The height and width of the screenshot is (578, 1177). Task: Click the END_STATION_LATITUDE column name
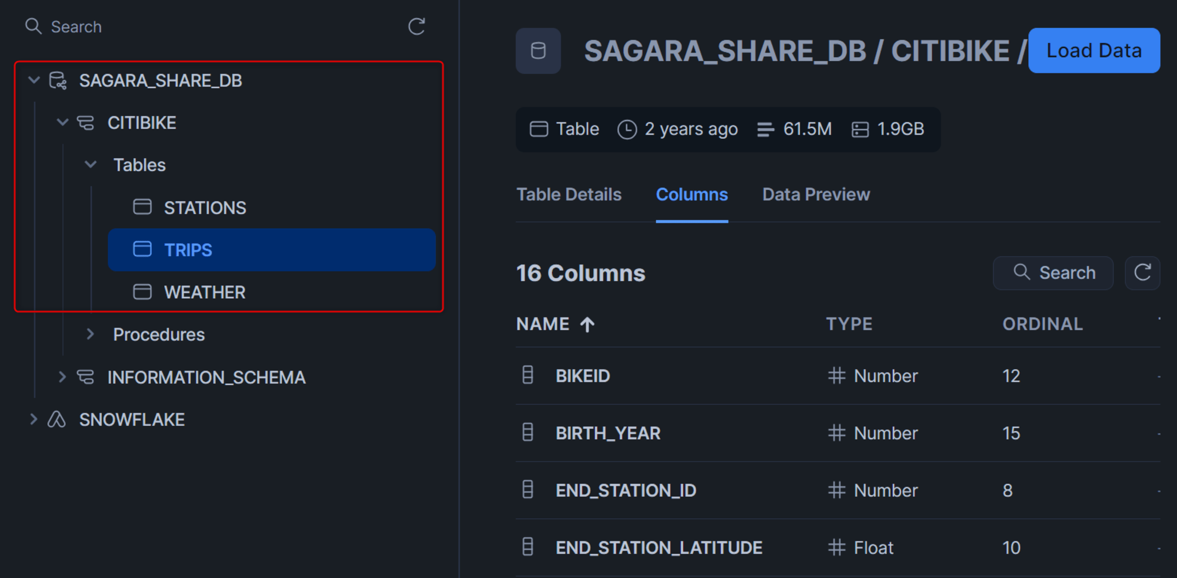coord(659,547)
